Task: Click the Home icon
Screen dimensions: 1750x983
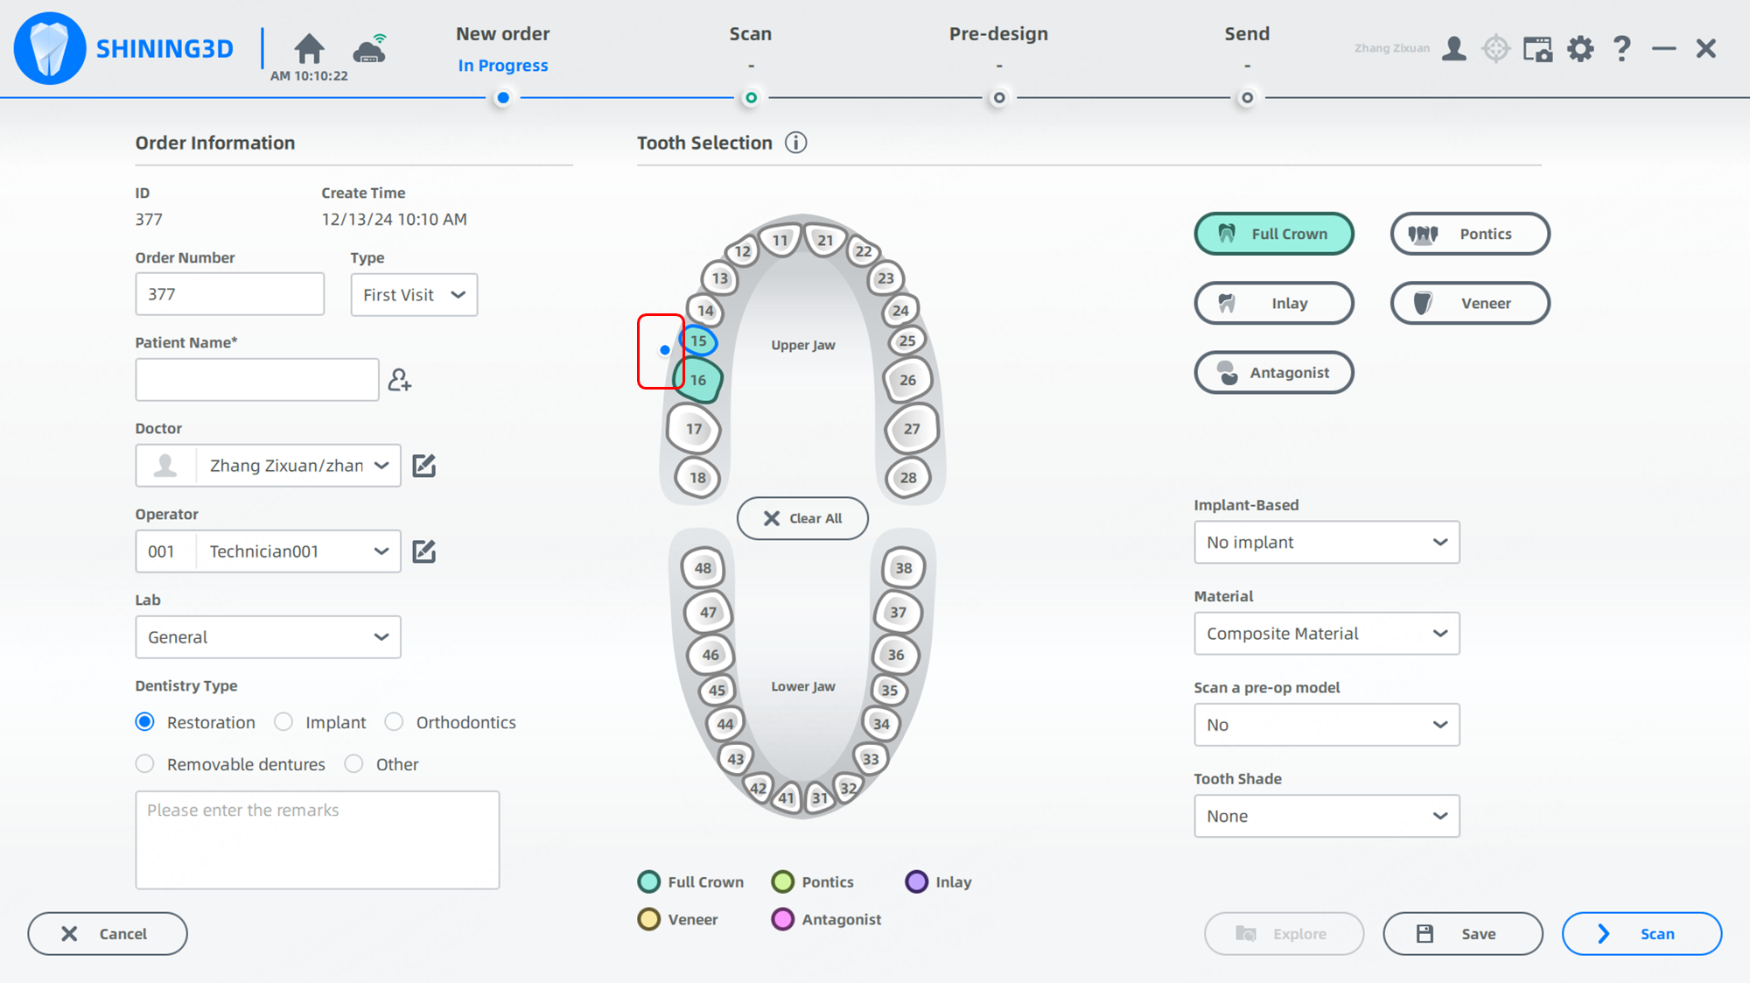Action: coord(309,48)
